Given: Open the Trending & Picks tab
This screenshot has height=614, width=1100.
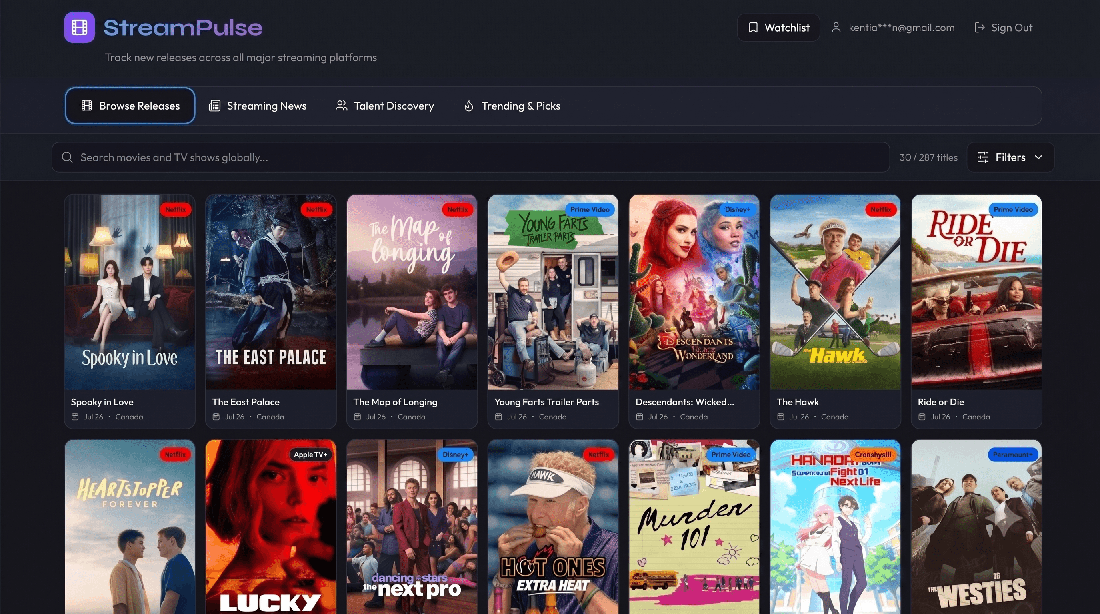Looking at the screenshot, I should (512, 106).
